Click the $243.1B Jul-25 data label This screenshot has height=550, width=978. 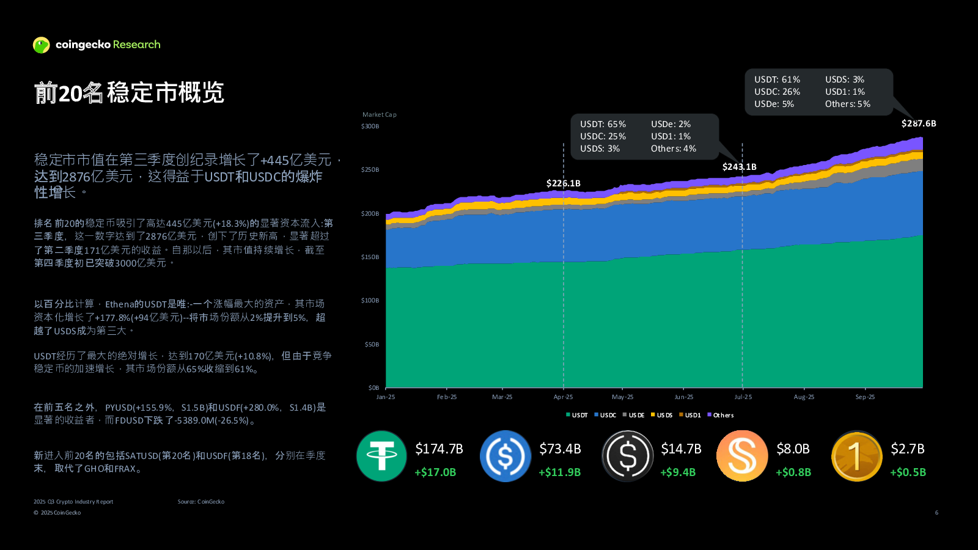point(739,167)
